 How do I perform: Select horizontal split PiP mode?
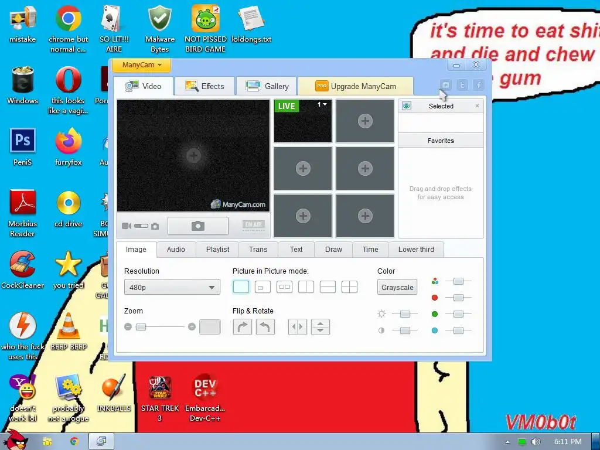[x=328, y=287]
